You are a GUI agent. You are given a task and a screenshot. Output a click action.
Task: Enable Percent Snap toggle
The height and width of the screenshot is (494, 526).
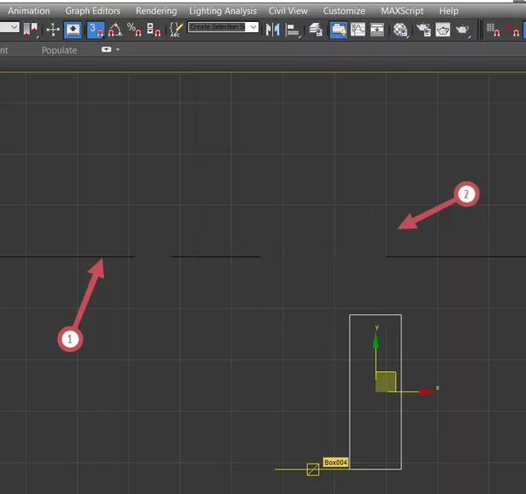pos(134,29)
